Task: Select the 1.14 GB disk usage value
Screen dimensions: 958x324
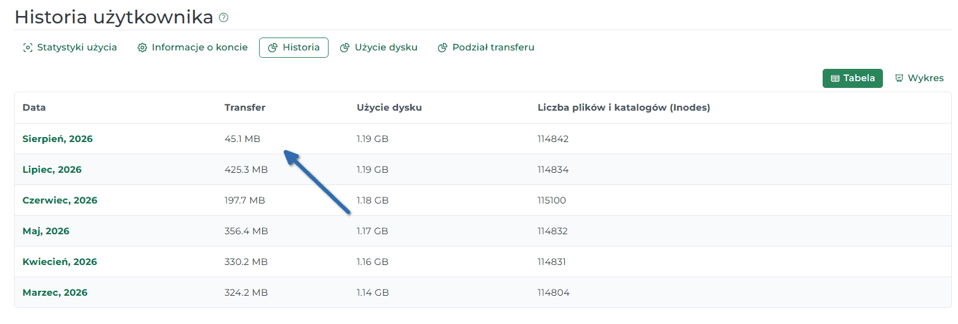Action: [x=373, y=293]
